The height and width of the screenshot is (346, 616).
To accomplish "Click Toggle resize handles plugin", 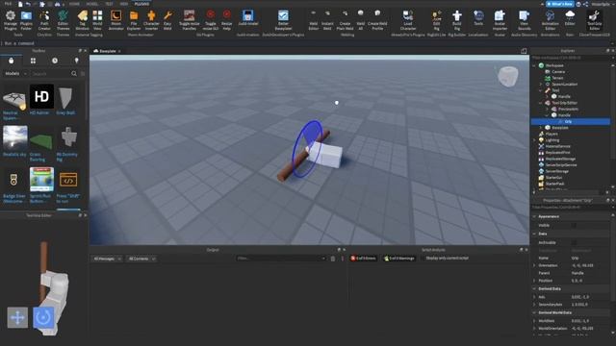I will click(x=189, y=20).
